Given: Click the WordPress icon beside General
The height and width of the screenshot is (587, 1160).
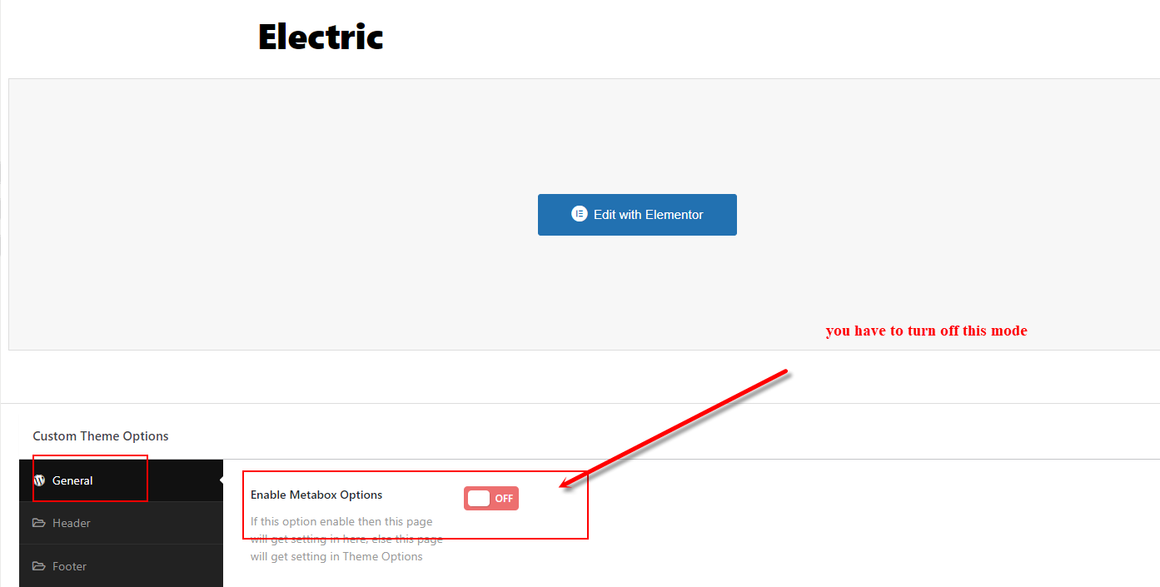Looking at the screenshot, I should 39,480.
